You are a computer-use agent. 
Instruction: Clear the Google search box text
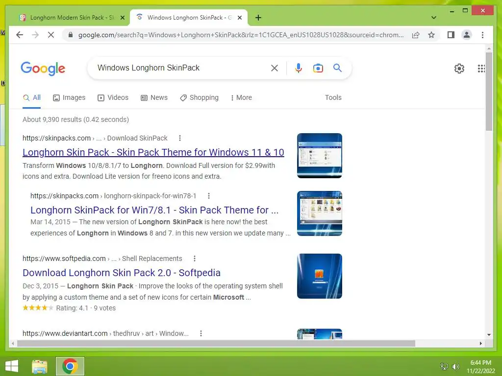coord(275,68)
